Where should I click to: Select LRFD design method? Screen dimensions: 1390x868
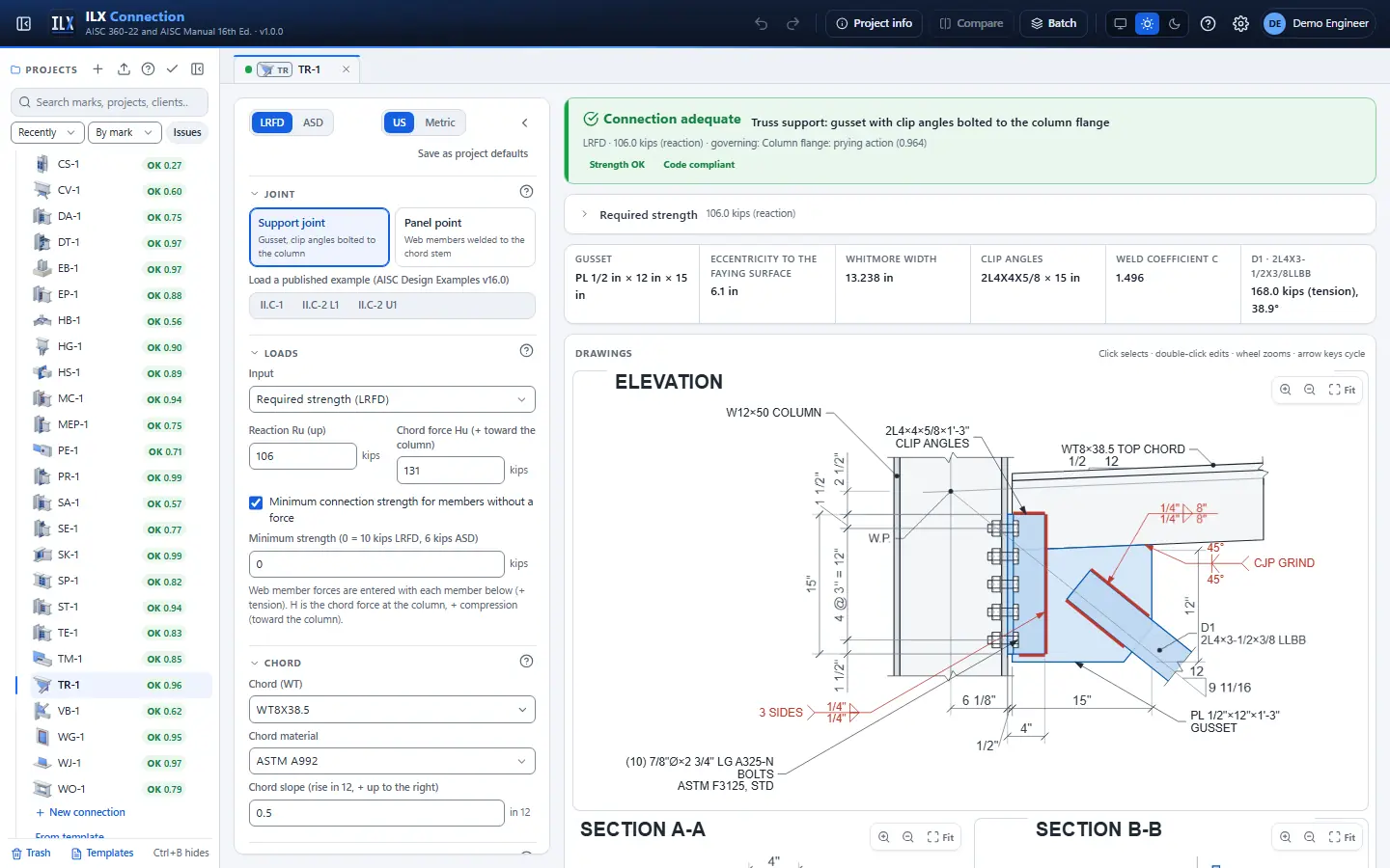272,122
